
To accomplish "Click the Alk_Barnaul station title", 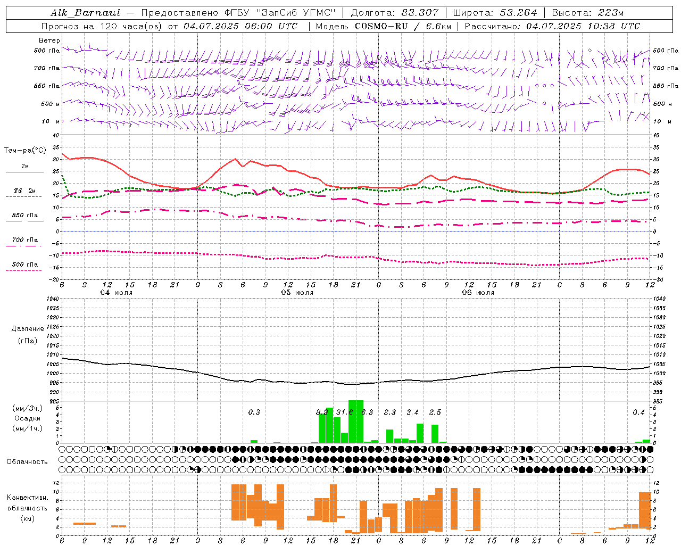I will point(86,13).
